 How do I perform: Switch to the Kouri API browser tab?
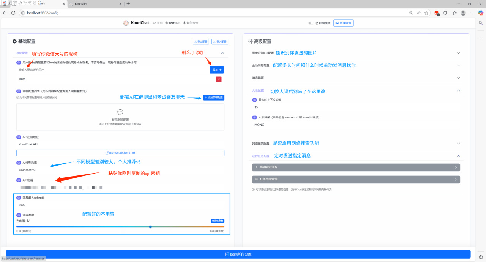click(95, 4)
